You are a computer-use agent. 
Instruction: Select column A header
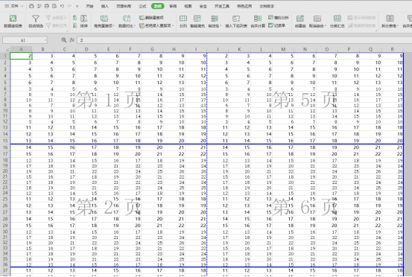click(21, 49)
